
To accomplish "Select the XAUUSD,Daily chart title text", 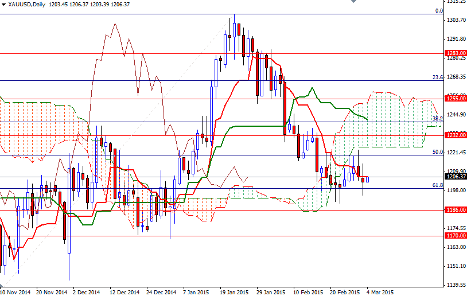I will 28,4.
